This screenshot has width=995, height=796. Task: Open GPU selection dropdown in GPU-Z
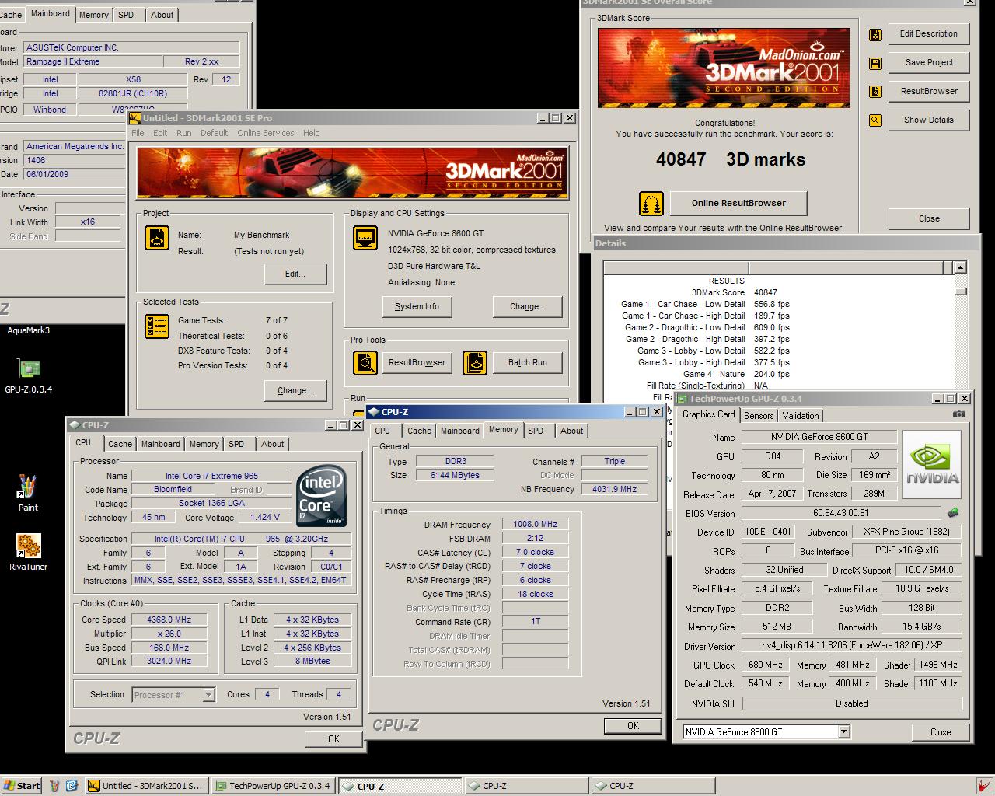(x=843, y=732)
